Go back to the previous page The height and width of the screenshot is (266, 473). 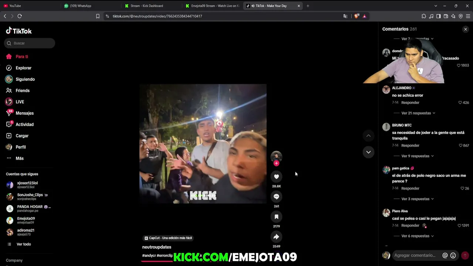[5, 16]
